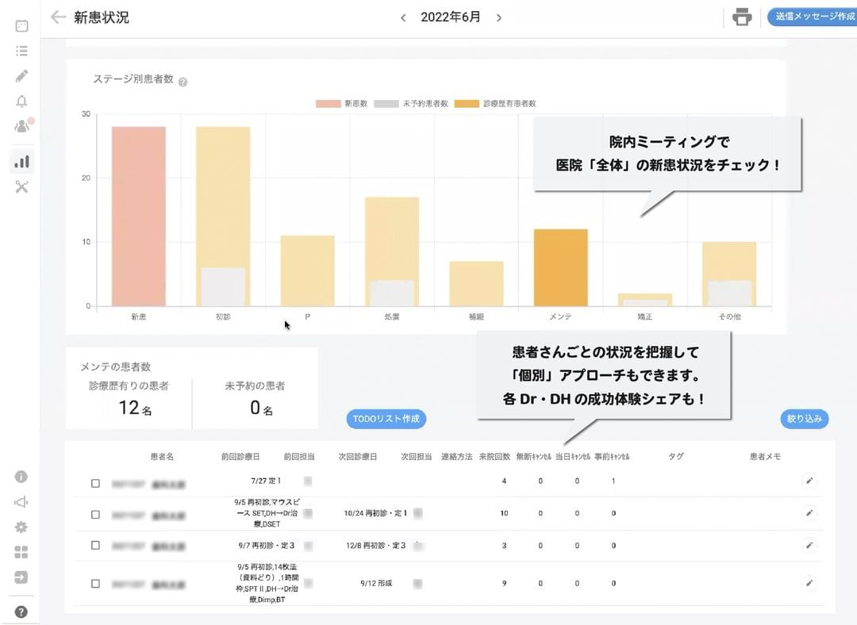Click the print icon at the top right

(x=742, y=17)
